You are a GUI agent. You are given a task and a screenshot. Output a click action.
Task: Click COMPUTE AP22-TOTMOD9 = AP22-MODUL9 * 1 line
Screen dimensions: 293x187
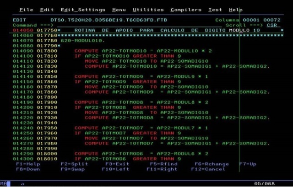pos(141,76)
